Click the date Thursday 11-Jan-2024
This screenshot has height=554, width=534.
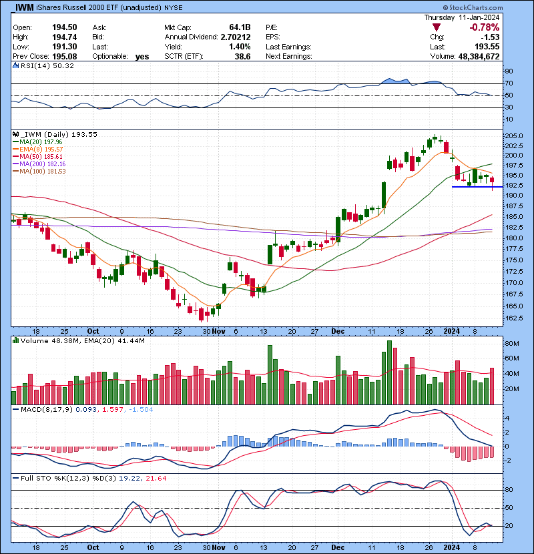point(461,17)
